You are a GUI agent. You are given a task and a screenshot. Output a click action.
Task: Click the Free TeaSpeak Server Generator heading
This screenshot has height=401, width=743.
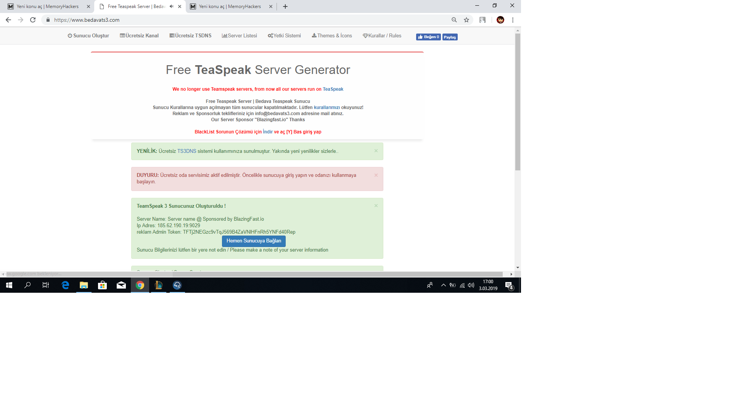[x=258, y=70]
